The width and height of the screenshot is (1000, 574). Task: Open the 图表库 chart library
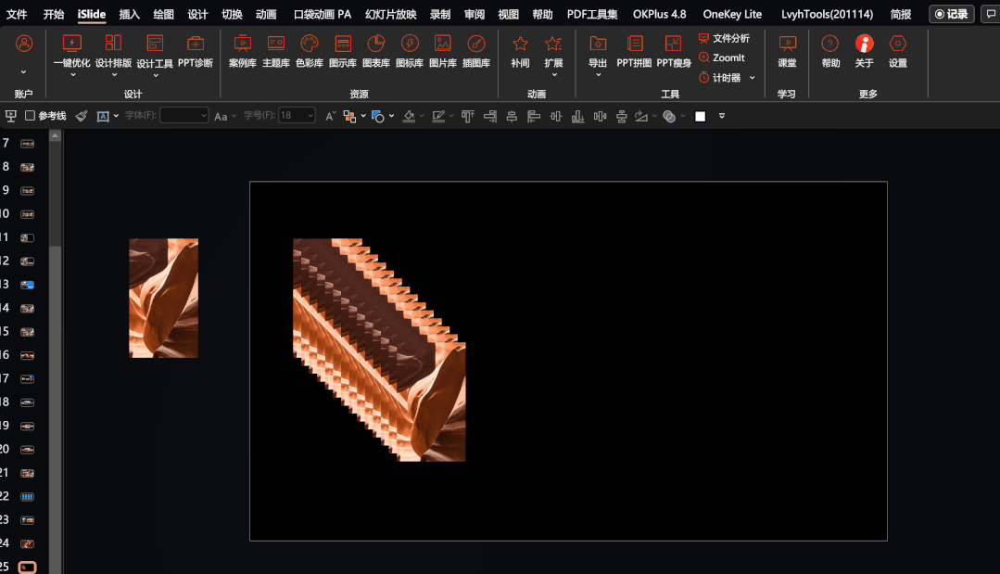pos(375,50)
